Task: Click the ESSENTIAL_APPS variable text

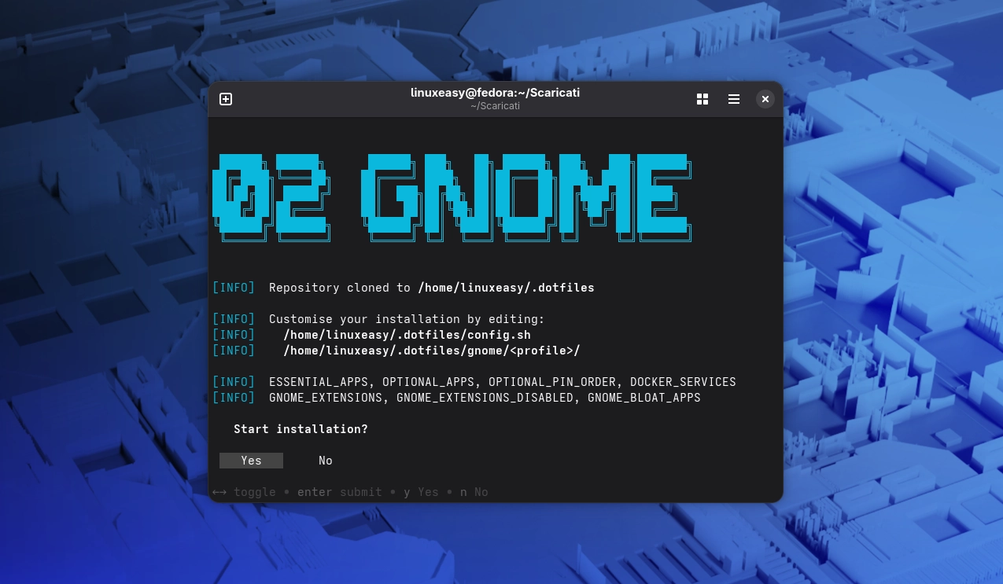Action: pos(318,382)
